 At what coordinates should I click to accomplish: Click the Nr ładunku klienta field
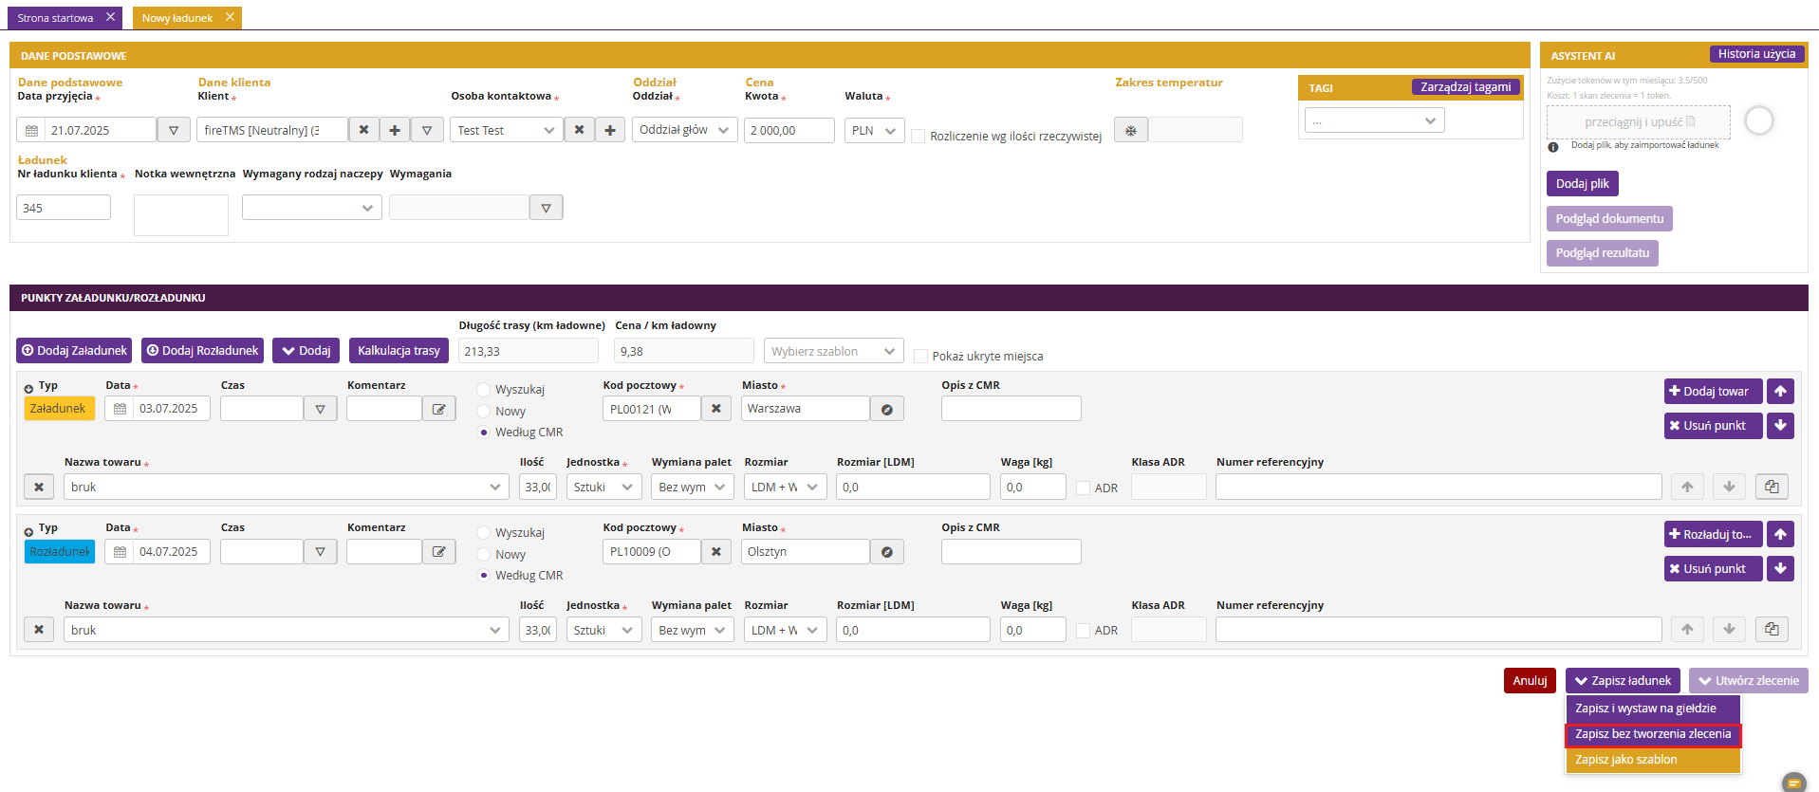pyautogui.click(x=64, y=208)
